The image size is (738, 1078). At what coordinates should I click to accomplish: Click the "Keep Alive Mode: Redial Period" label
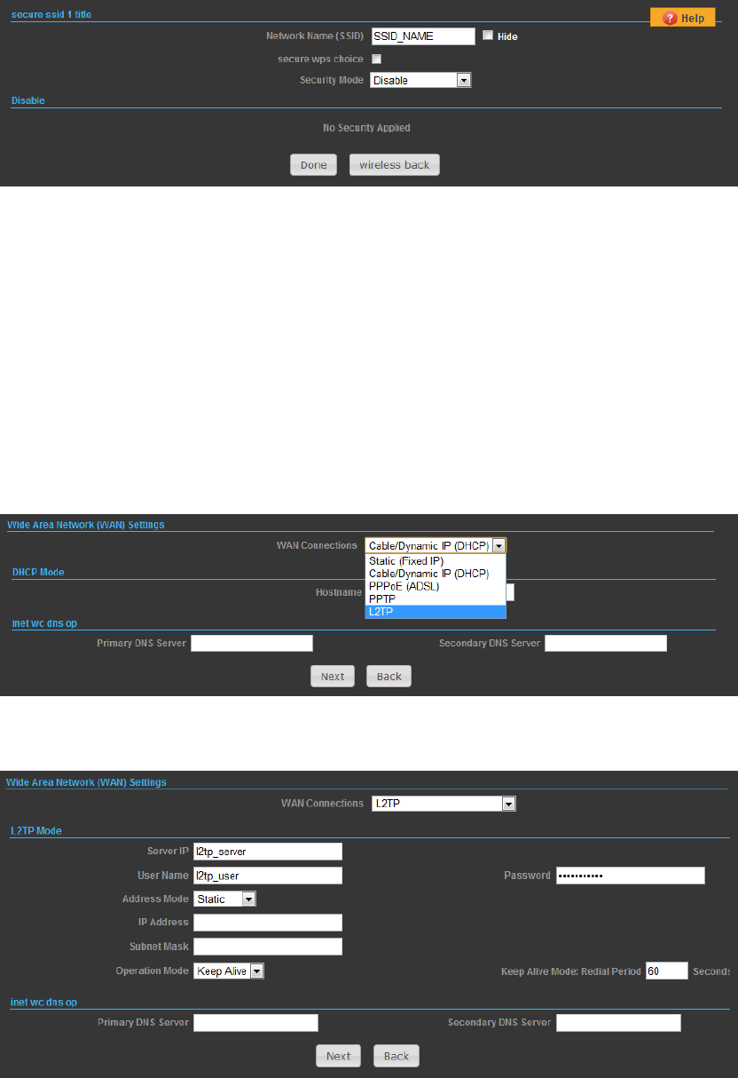(x=570, y=971)
